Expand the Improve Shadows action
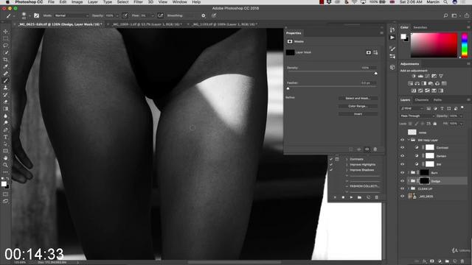 pos(347,170)
